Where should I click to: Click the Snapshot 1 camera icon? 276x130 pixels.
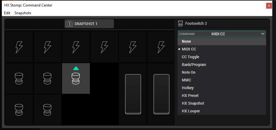coord(69,24)
